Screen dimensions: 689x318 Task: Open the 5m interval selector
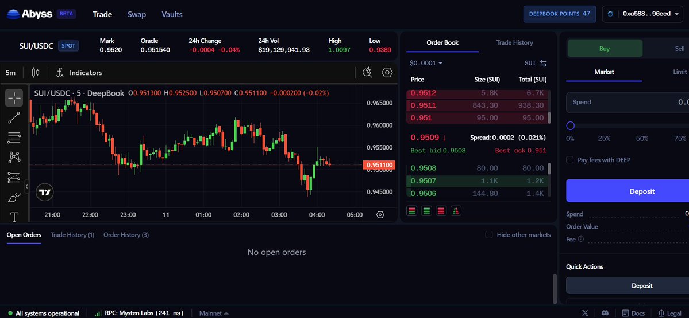[x=10, y=73]
